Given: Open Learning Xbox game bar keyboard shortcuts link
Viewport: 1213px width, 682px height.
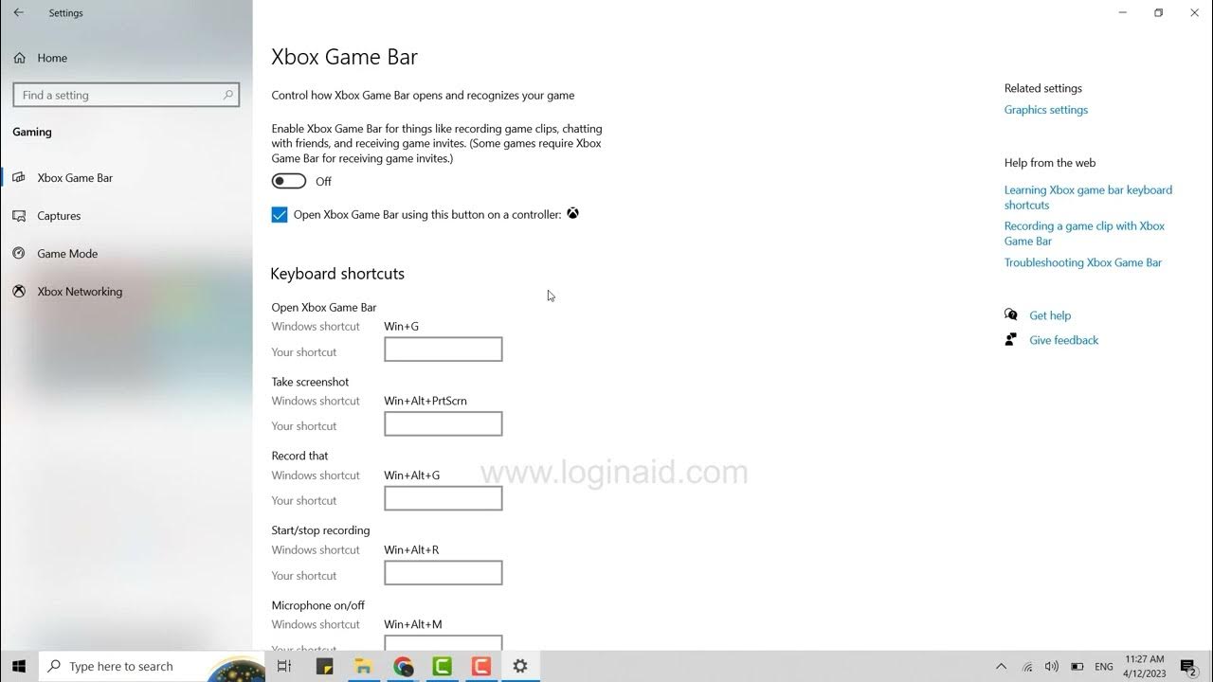Looking at the screenshot, I should 1088,197.
